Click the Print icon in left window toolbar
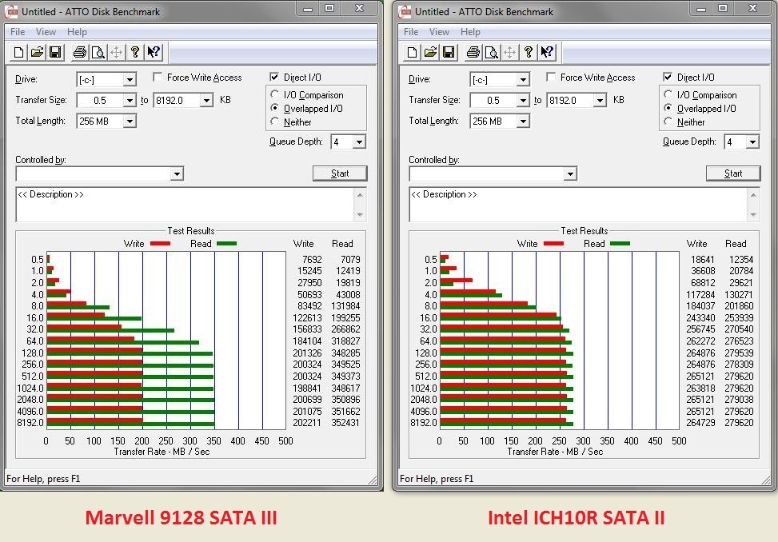Screen dimensions: 778x542 pyautogui.click(x=79, y=53)
